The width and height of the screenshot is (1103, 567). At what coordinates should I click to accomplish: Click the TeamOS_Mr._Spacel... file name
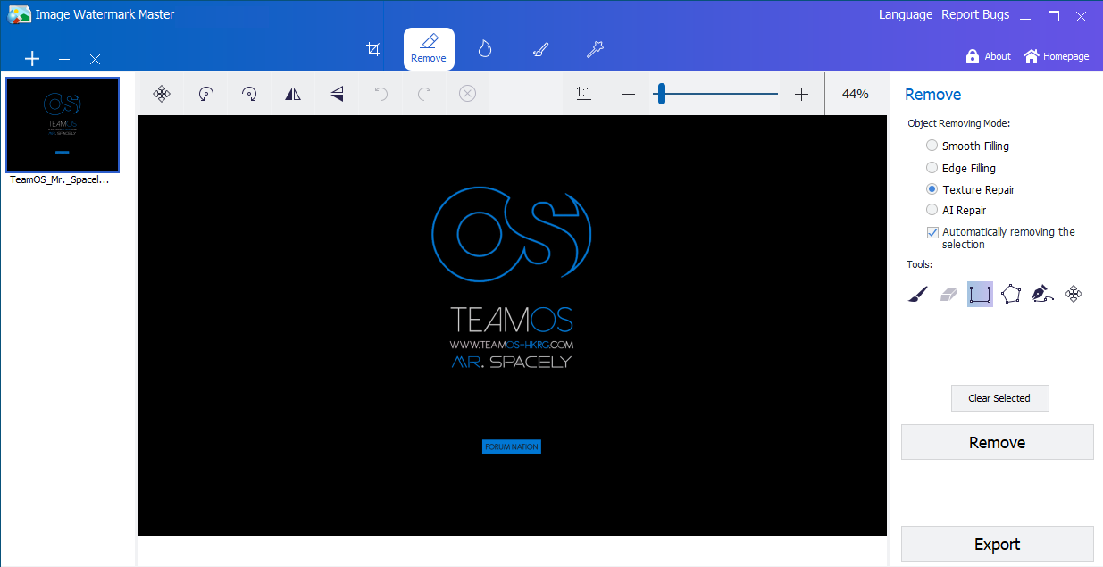(60, 179)
